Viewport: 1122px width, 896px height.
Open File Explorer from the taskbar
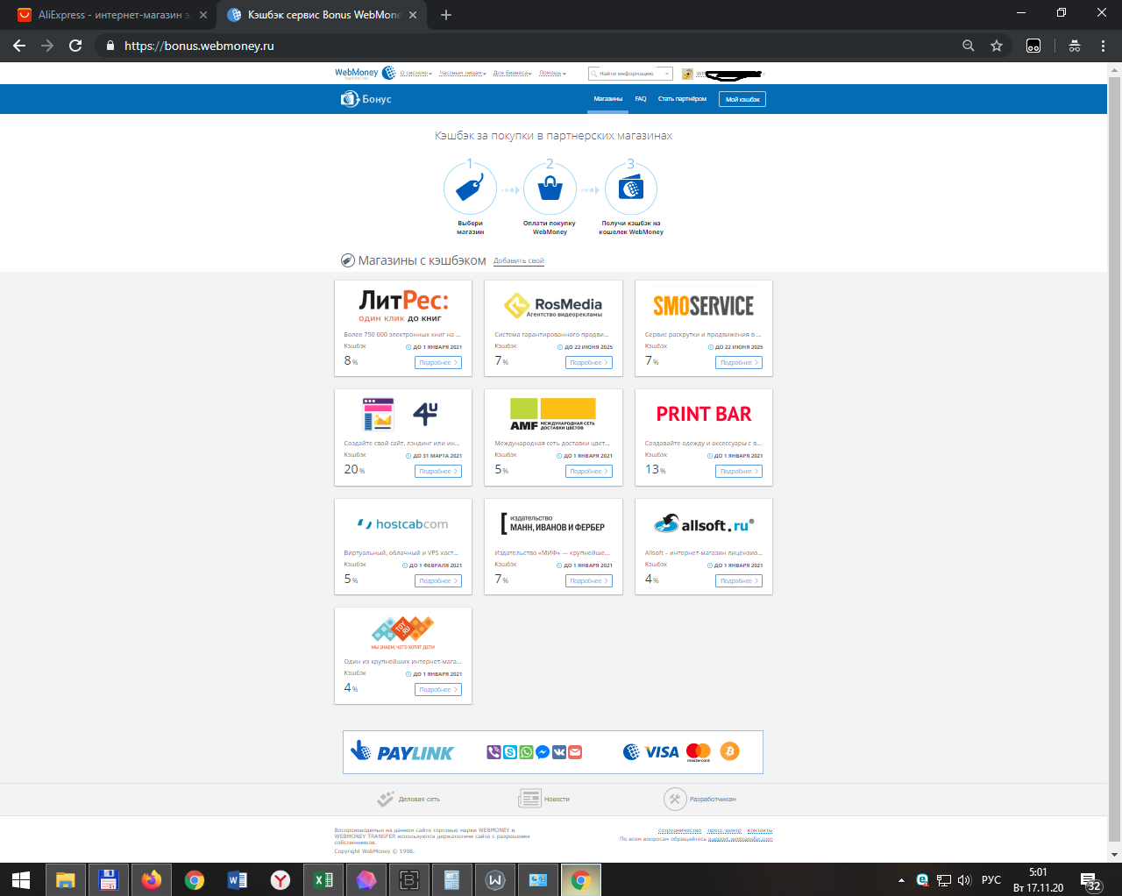point(65,879)
